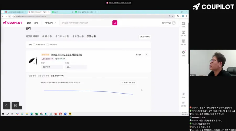
Task: Toggle the 조회수추적 tag on product
Action: pos(60,59)
